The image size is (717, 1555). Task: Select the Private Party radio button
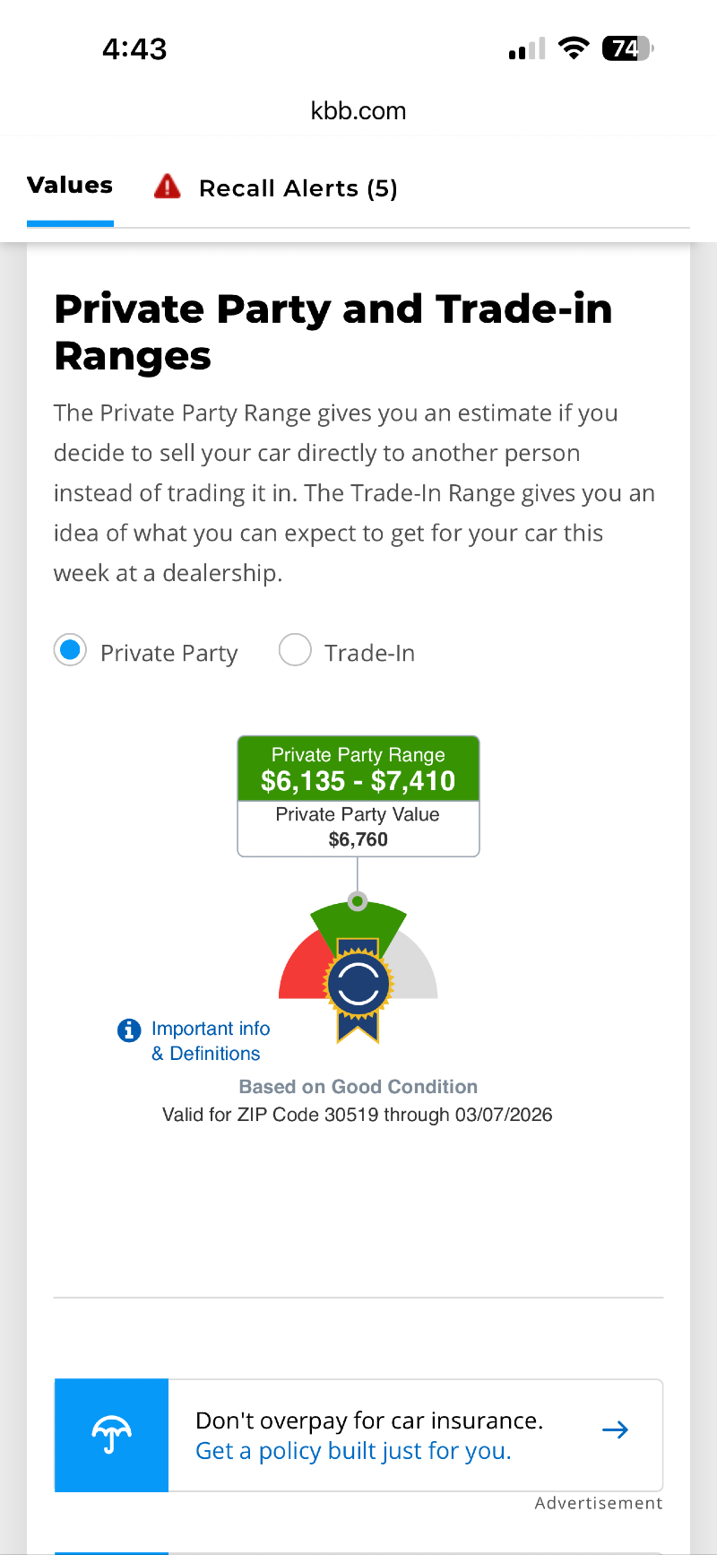(70, 650)
